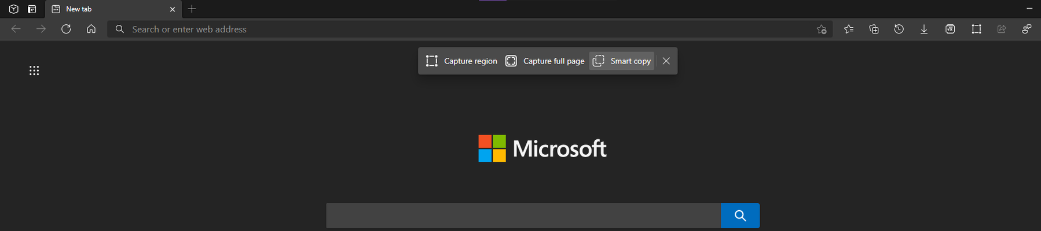
Task: Close the web capture toolbar
Action: pyautogui.click(x=666, y=61)
